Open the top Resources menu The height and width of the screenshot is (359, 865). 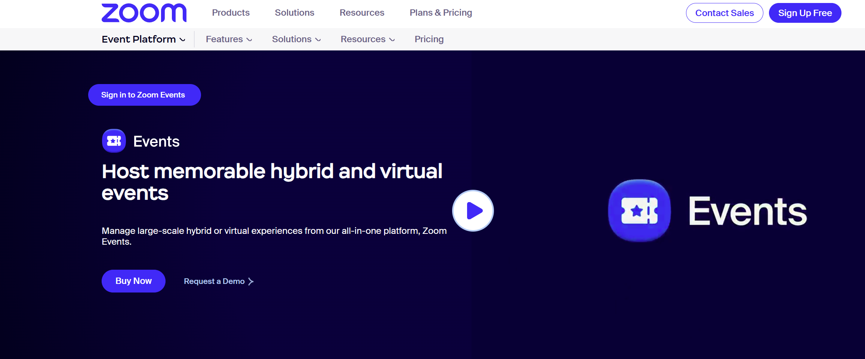pyautogui.click(x=362, y=13)
